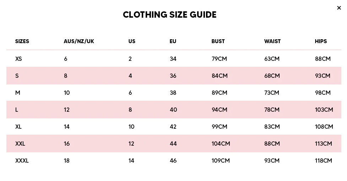Select the S size row label
The height and width of the screenshot is (181, 347).
(17, 76)
